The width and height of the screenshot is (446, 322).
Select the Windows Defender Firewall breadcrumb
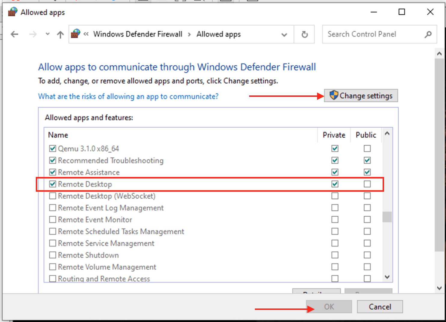[138, 34]
